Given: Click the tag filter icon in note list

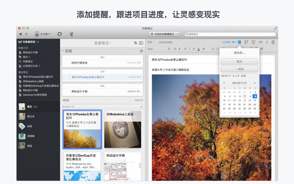Looking at the screenshot, I should tap(136, 43).
